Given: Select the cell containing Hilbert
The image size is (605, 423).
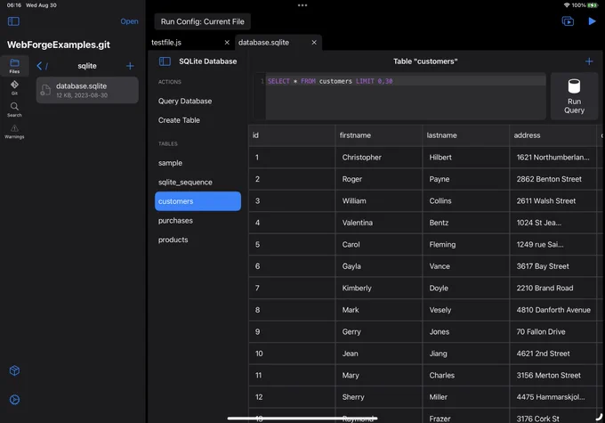Looking at the screenshot, I should [466, 158].
